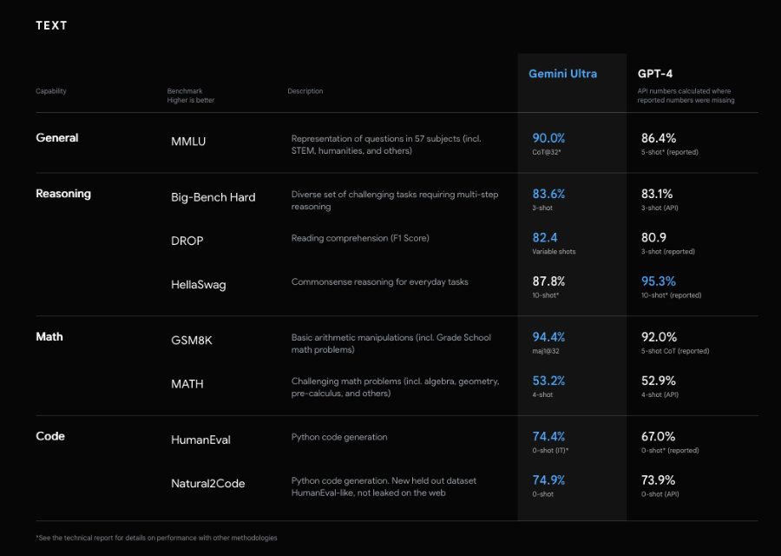Image resolution: width=781 pixels, height=556 pixels.
Task: Click the Gemini Ultra column header
Action: (x=562, y=74)
